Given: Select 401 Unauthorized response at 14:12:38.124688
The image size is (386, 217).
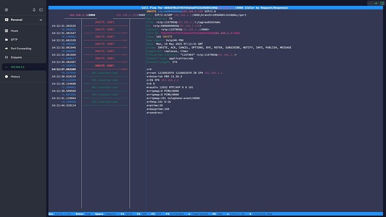Looking at the screenshot, I should click(105, 80).
